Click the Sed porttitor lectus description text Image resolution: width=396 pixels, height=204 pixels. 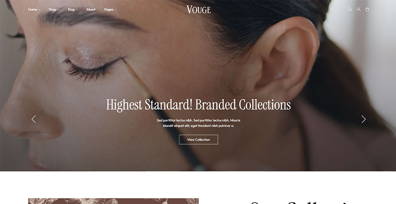[x=199, y=123]
